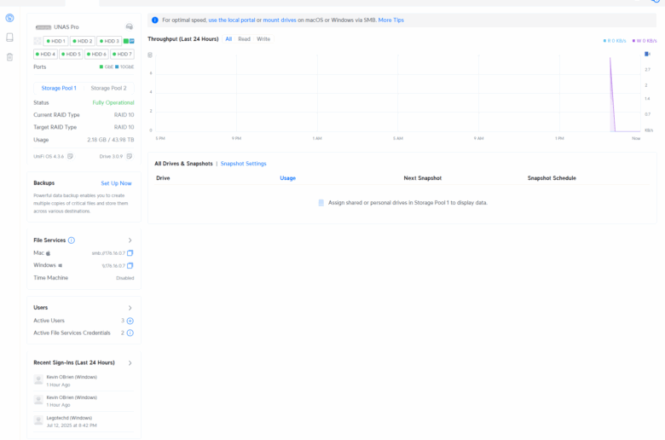This screenshot has width=665, height=440.
Task: Copy the Windows share address
Action: point(130,265)
